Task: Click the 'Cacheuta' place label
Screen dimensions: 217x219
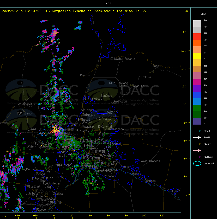Action: [45, 146]
